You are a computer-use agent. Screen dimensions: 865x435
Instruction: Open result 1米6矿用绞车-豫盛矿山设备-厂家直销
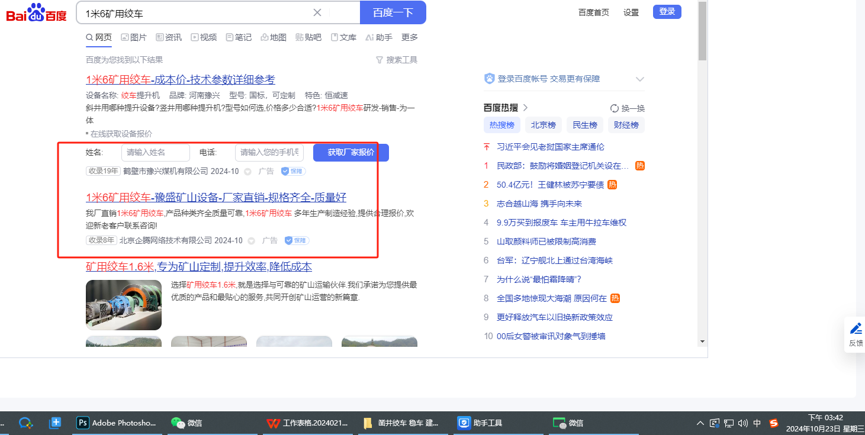pyautogui.click(x=216, y=197)
